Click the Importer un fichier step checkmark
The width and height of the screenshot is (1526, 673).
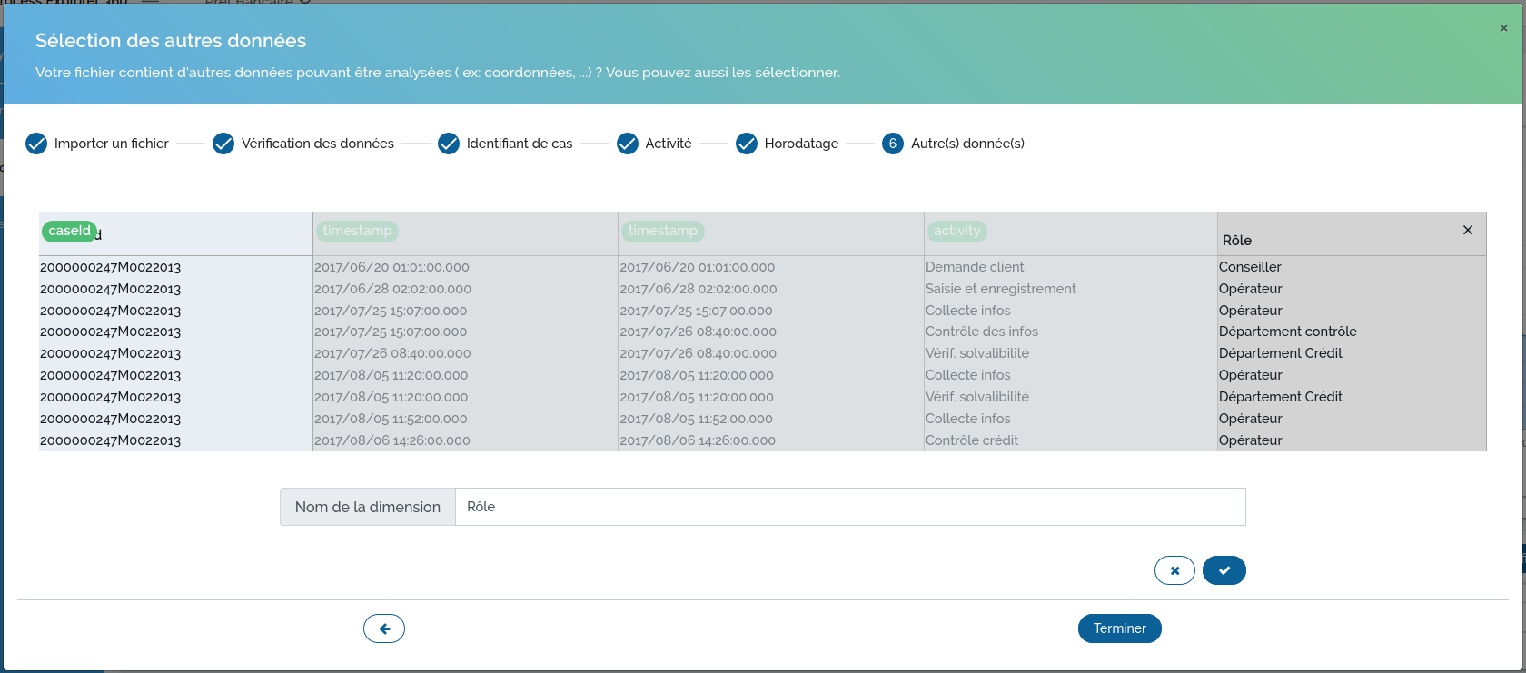pyautogui.click(x=36, y=144)
